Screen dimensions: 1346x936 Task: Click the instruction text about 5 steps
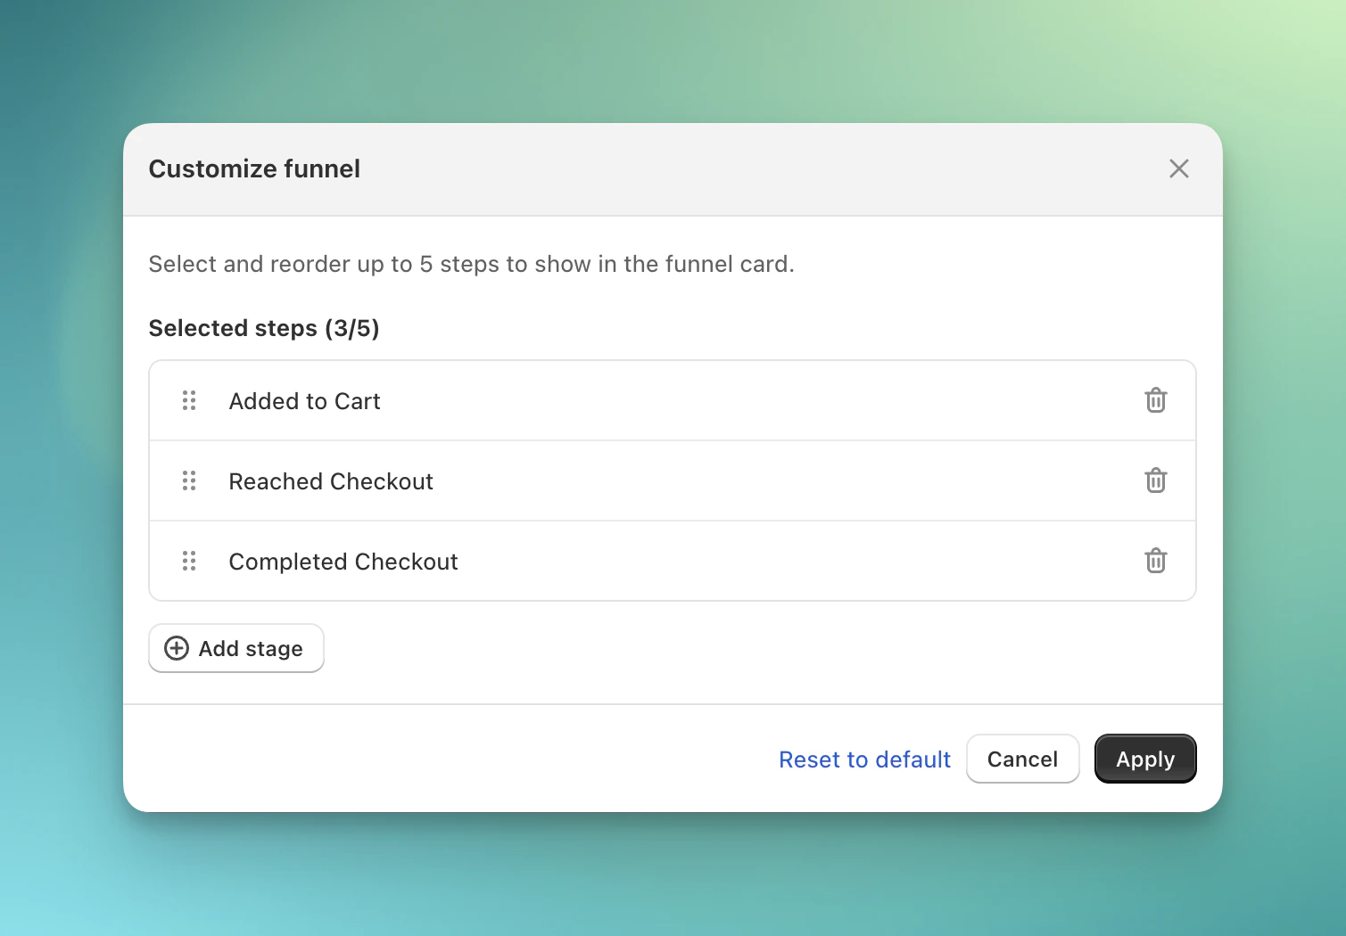pos(471,264)
